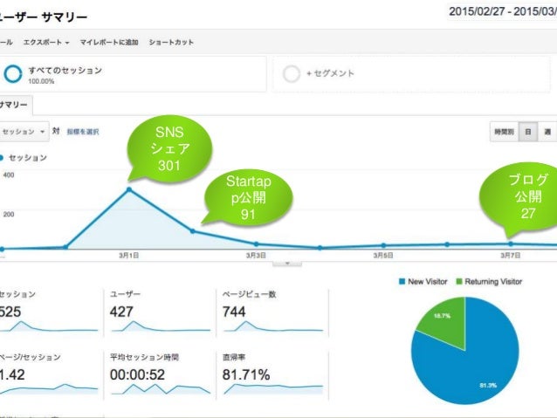Open the セッション metric dropdown
557x418 pixels.
click(x=24, y=132)
